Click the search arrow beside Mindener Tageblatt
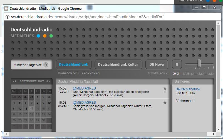Image resolution: width=223 pixels, height=139 pixels. point(46,65)
